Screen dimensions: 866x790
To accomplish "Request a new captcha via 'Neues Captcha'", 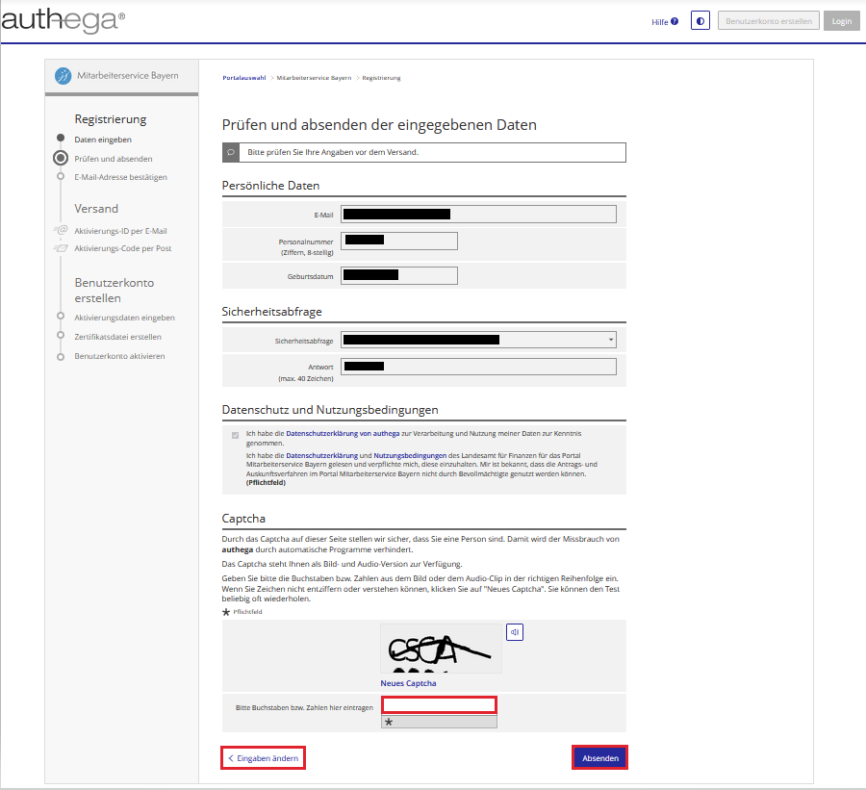I will (408, 683).
